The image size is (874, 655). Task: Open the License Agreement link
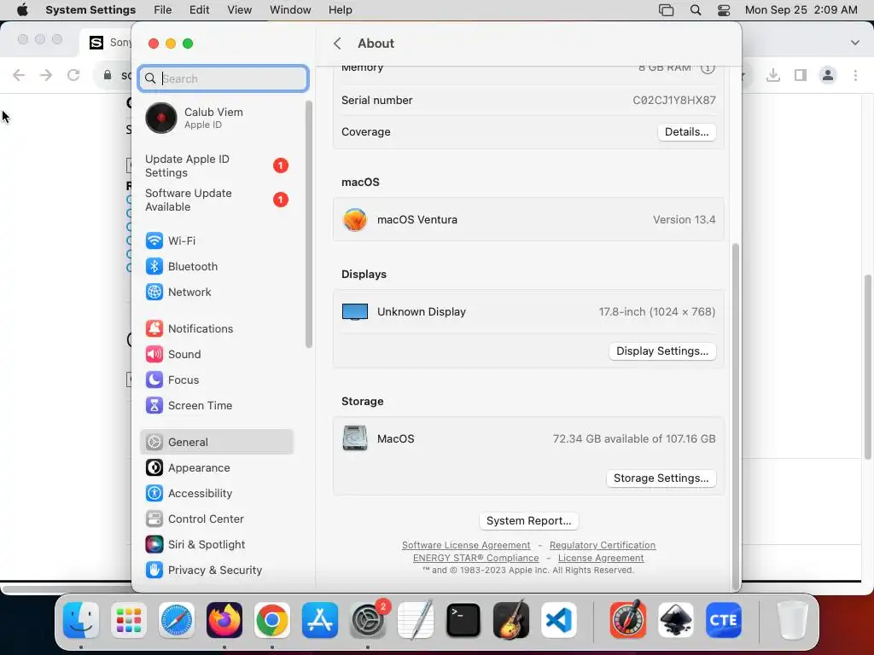click(601, 558)
